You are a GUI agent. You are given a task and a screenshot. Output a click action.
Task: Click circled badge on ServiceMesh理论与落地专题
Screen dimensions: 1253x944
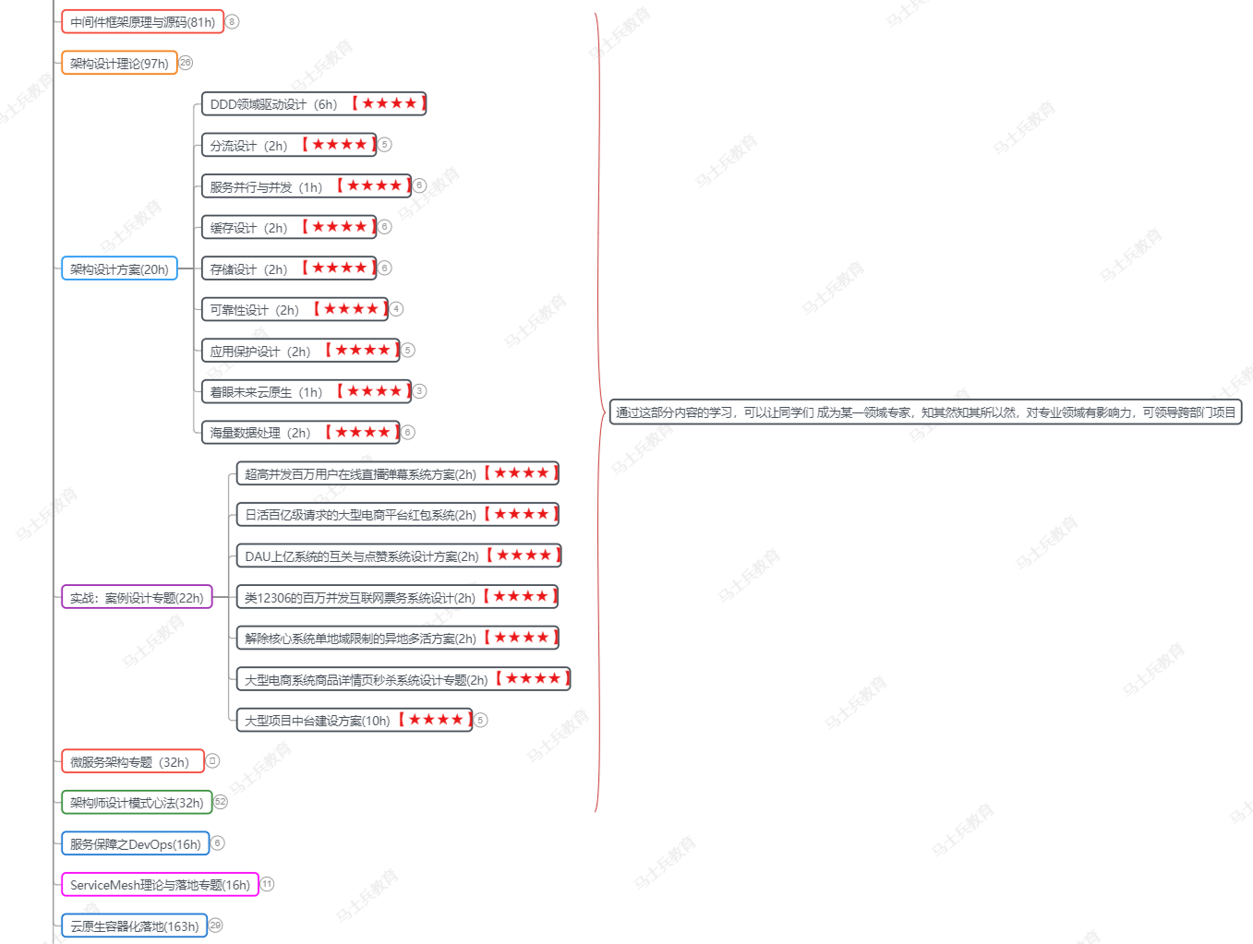[x=267, y=883]
